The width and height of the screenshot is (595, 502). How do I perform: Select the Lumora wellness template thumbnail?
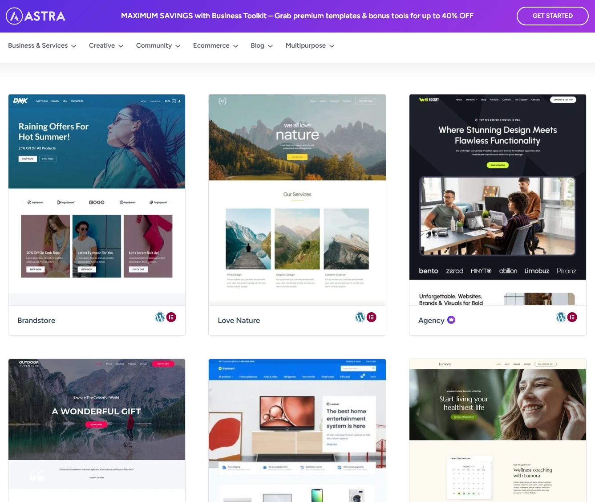[498, 428]
